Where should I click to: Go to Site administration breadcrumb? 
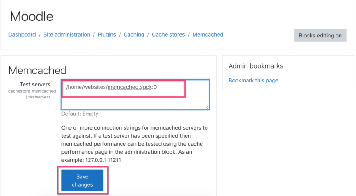tap(67, 35)
